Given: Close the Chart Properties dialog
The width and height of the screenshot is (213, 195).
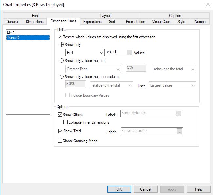Looking at the screenshot, I should [208, 4].
